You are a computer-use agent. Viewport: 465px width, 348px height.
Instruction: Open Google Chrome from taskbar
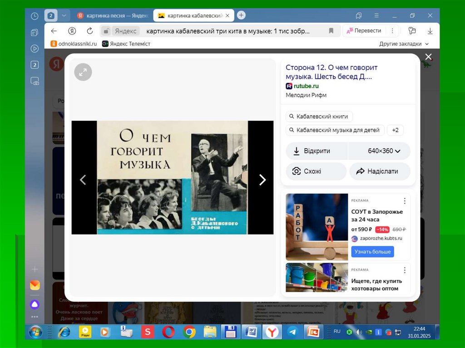(x=189, y=332)
